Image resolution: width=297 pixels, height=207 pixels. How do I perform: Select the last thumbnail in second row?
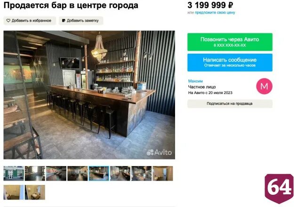click(35, 192)
